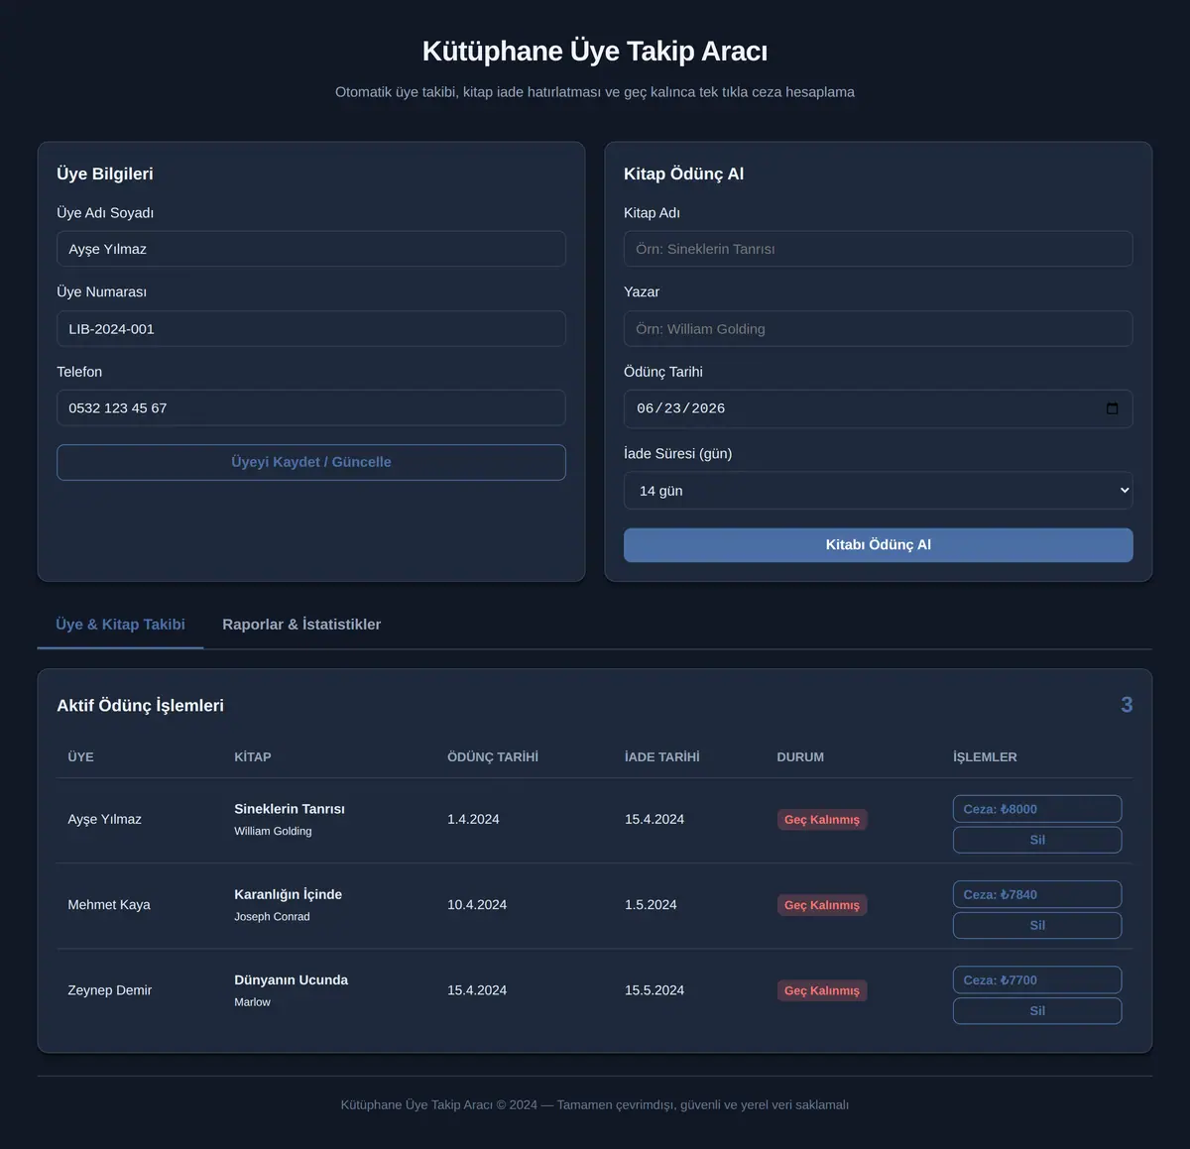Expand the İade Süresi dropdown showing 14 gün
This screenshot has width=1190, height=1149.
pos(878,491)
